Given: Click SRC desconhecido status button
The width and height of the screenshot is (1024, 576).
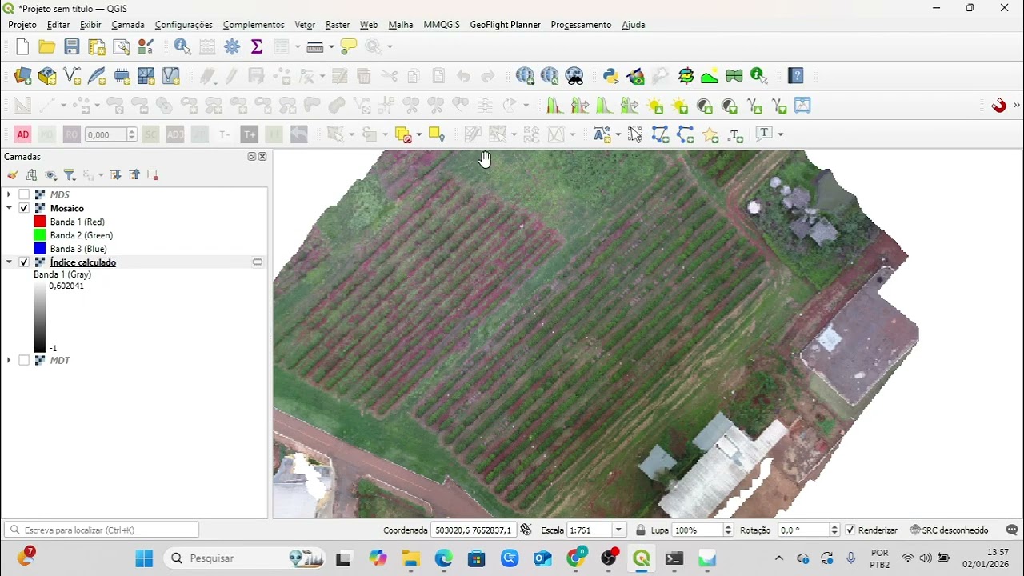Looking at the screenshot, I should [x=949, y=530].
